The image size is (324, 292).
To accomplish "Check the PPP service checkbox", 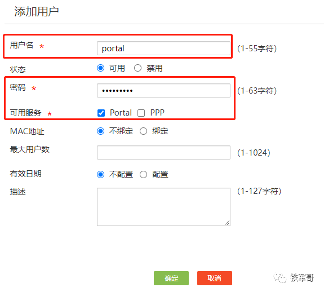I will [x=141, y=113].
